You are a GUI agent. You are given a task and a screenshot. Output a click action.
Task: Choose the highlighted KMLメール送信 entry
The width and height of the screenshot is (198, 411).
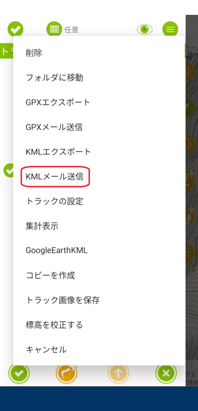99,177
